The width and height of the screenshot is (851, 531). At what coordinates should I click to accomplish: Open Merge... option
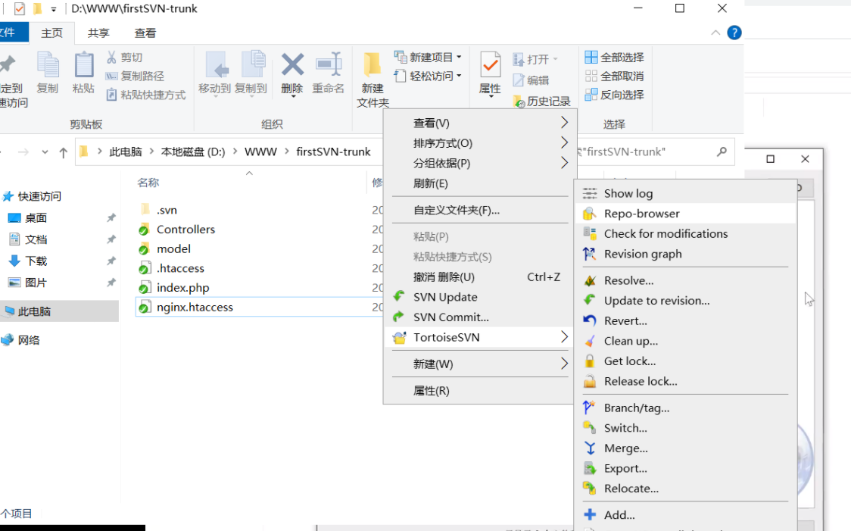[x=685, y=448]
